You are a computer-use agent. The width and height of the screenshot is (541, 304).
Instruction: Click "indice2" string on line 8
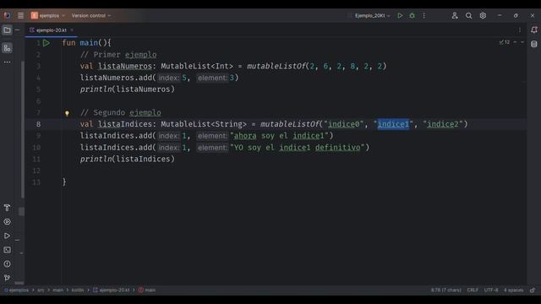coord(443,124)
